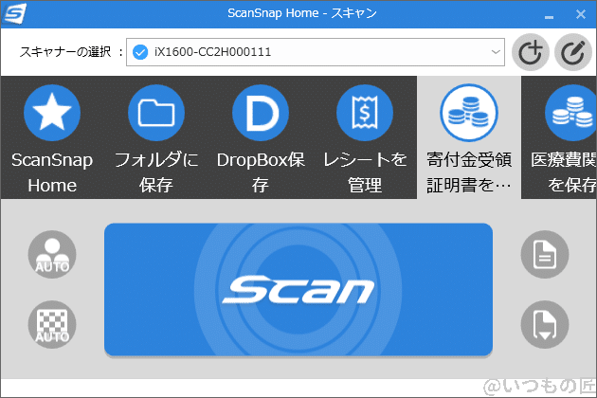This screenshot has width=597, height=398.
Task: Select the 医療費 profile on the right
Action: (x=569, y=113)
